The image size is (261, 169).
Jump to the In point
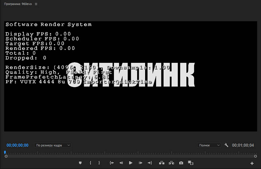click(x=112, y=163)
